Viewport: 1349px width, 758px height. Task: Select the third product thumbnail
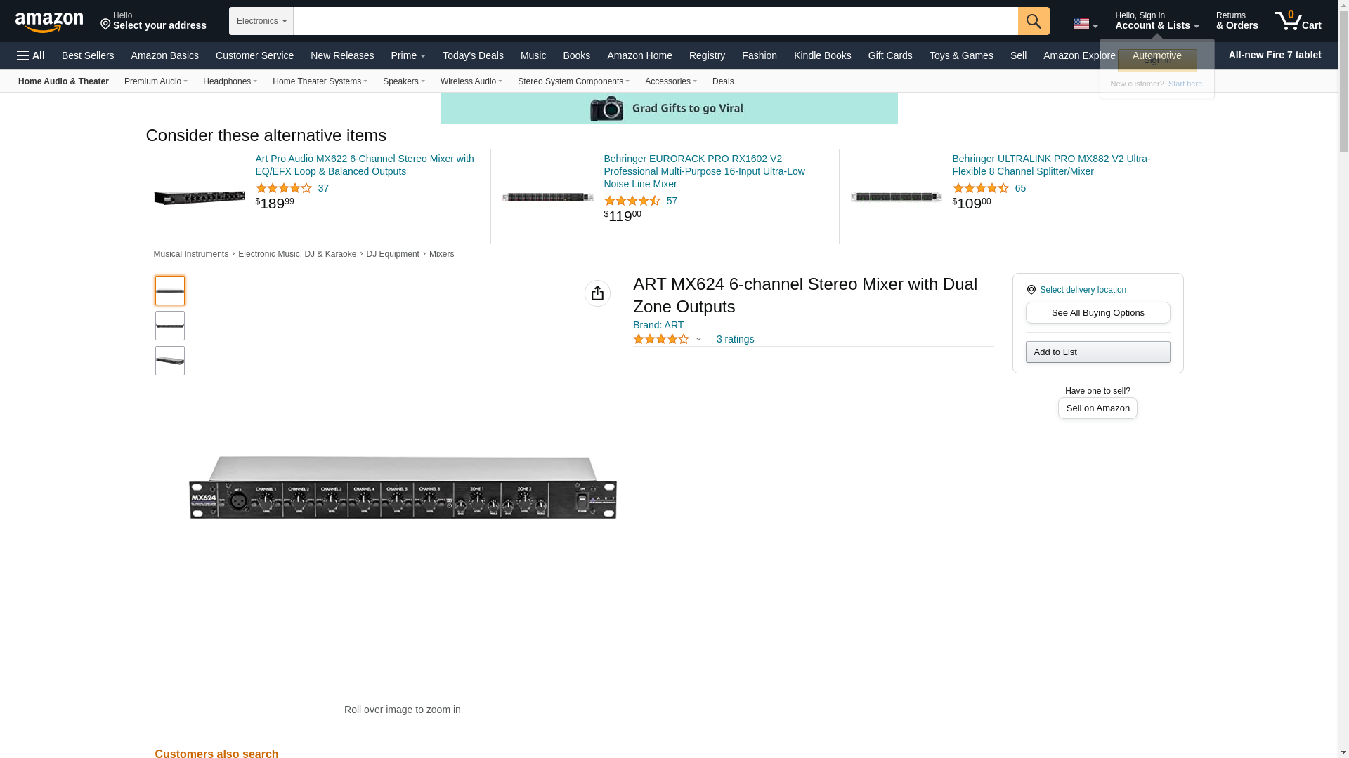170,361
